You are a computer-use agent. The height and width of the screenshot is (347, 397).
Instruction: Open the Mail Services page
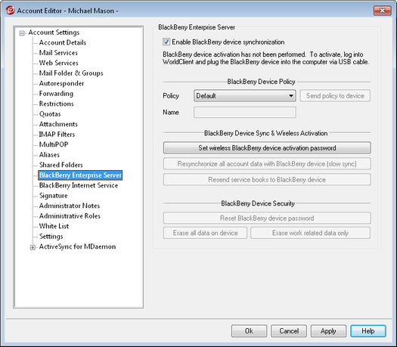tap(58, 53)
